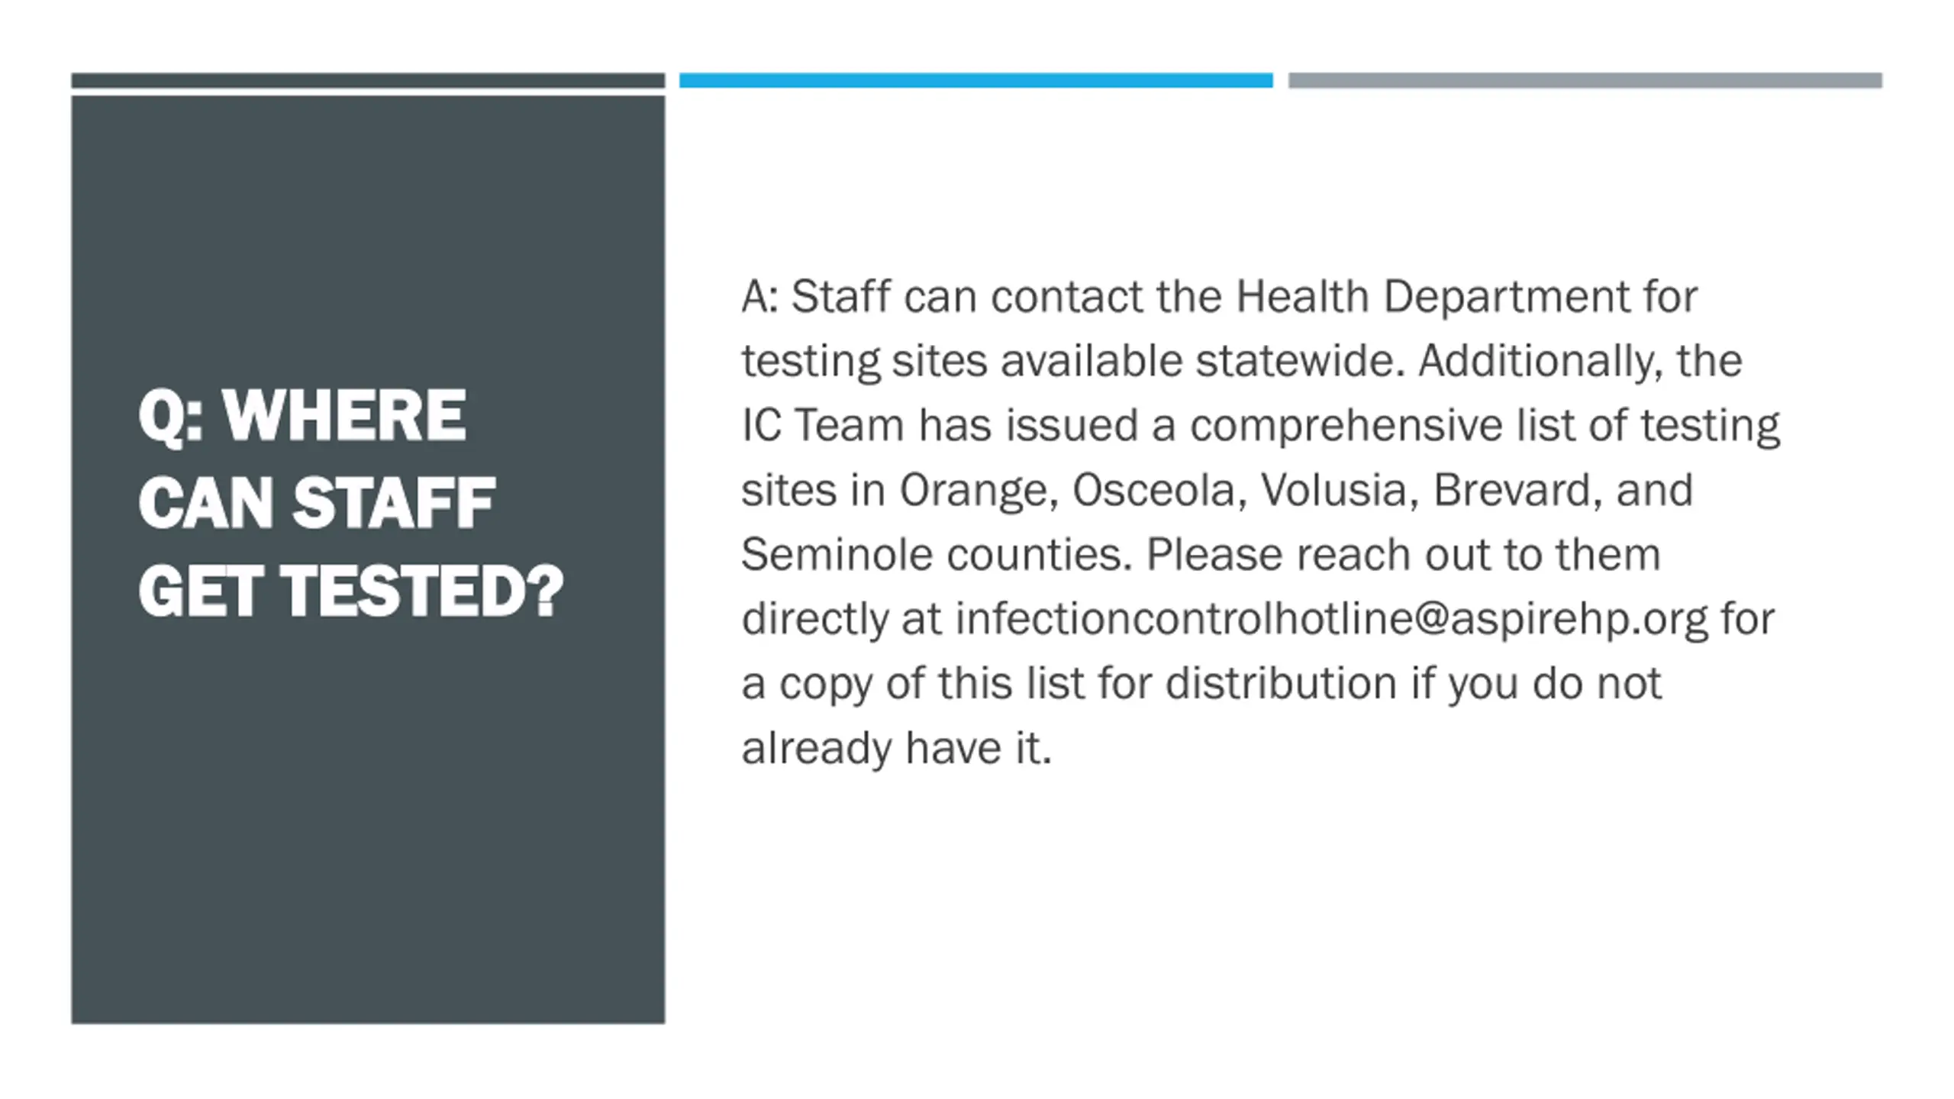Click the thin dark bar above the title panel
The image size is (1954, 1099).
368,80
